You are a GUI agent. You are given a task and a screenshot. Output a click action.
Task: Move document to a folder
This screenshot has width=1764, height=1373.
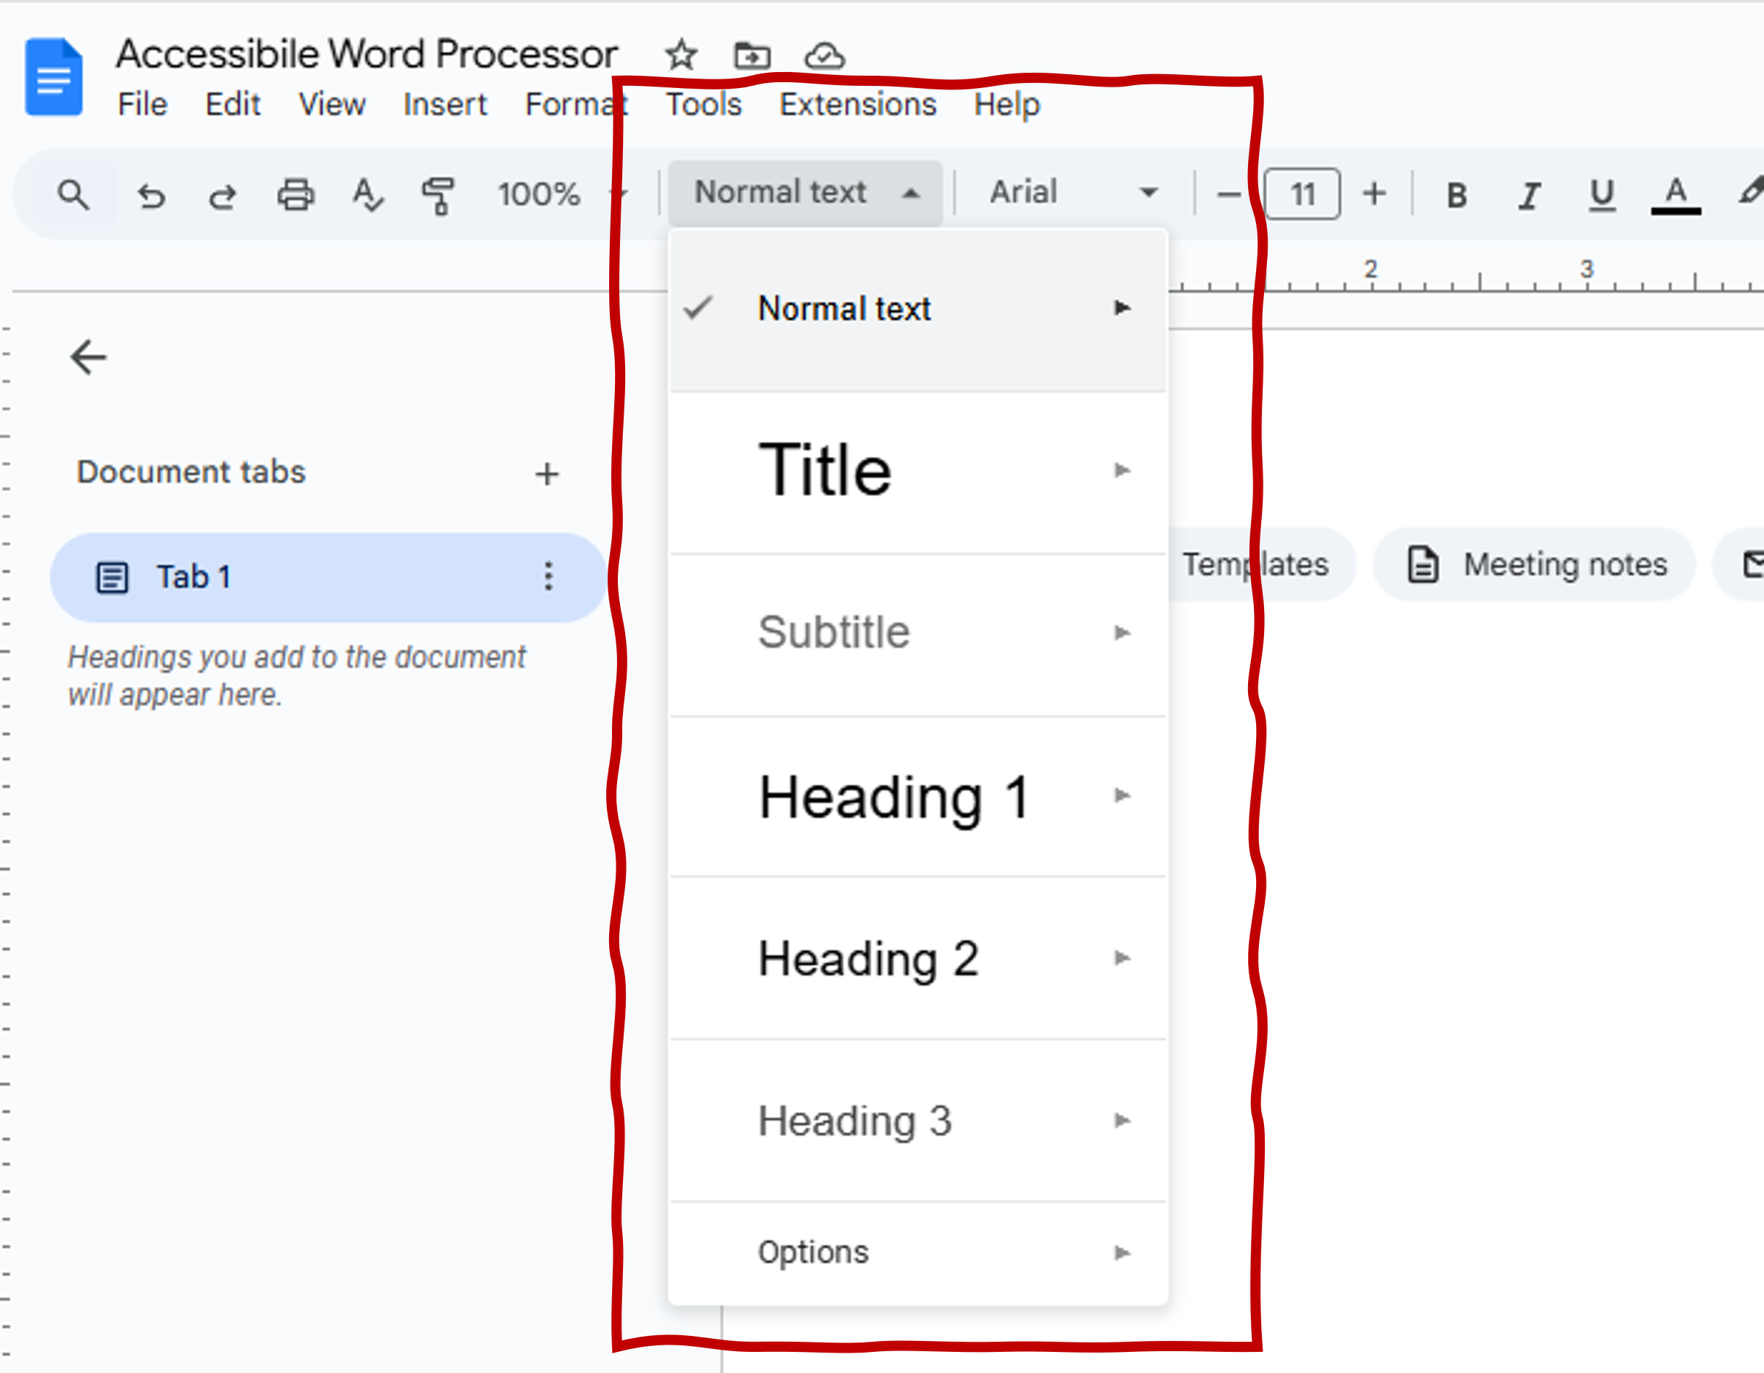coord(752,55)
